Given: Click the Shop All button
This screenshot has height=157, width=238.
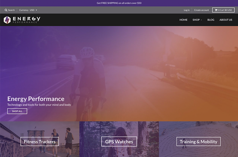Looking at the screenshot, I should pos(17,111).
